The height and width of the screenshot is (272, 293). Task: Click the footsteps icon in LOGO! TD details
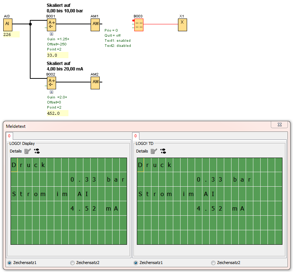163,151
